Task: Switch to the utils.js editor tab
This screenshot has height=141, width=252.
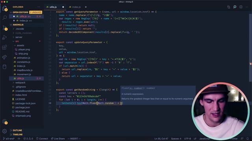Action: [x=53, y=7]
